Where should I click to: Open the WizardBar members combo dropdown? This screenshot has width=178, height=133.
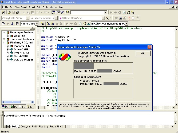tap(103, 18)
